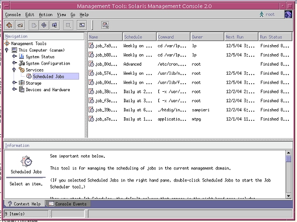
Task: Sort by the Run Status column header
Action: [275, 37]
